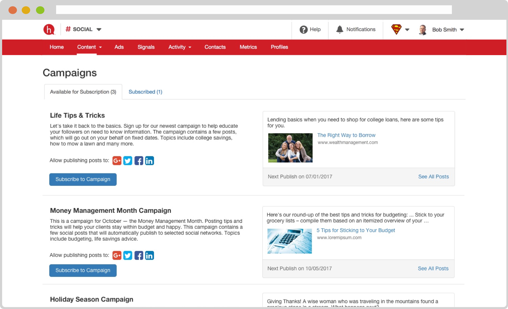Open the Ads menu item
Image resolution: width=508 pixels, height=309 pixels.
[x=119, y=47]
